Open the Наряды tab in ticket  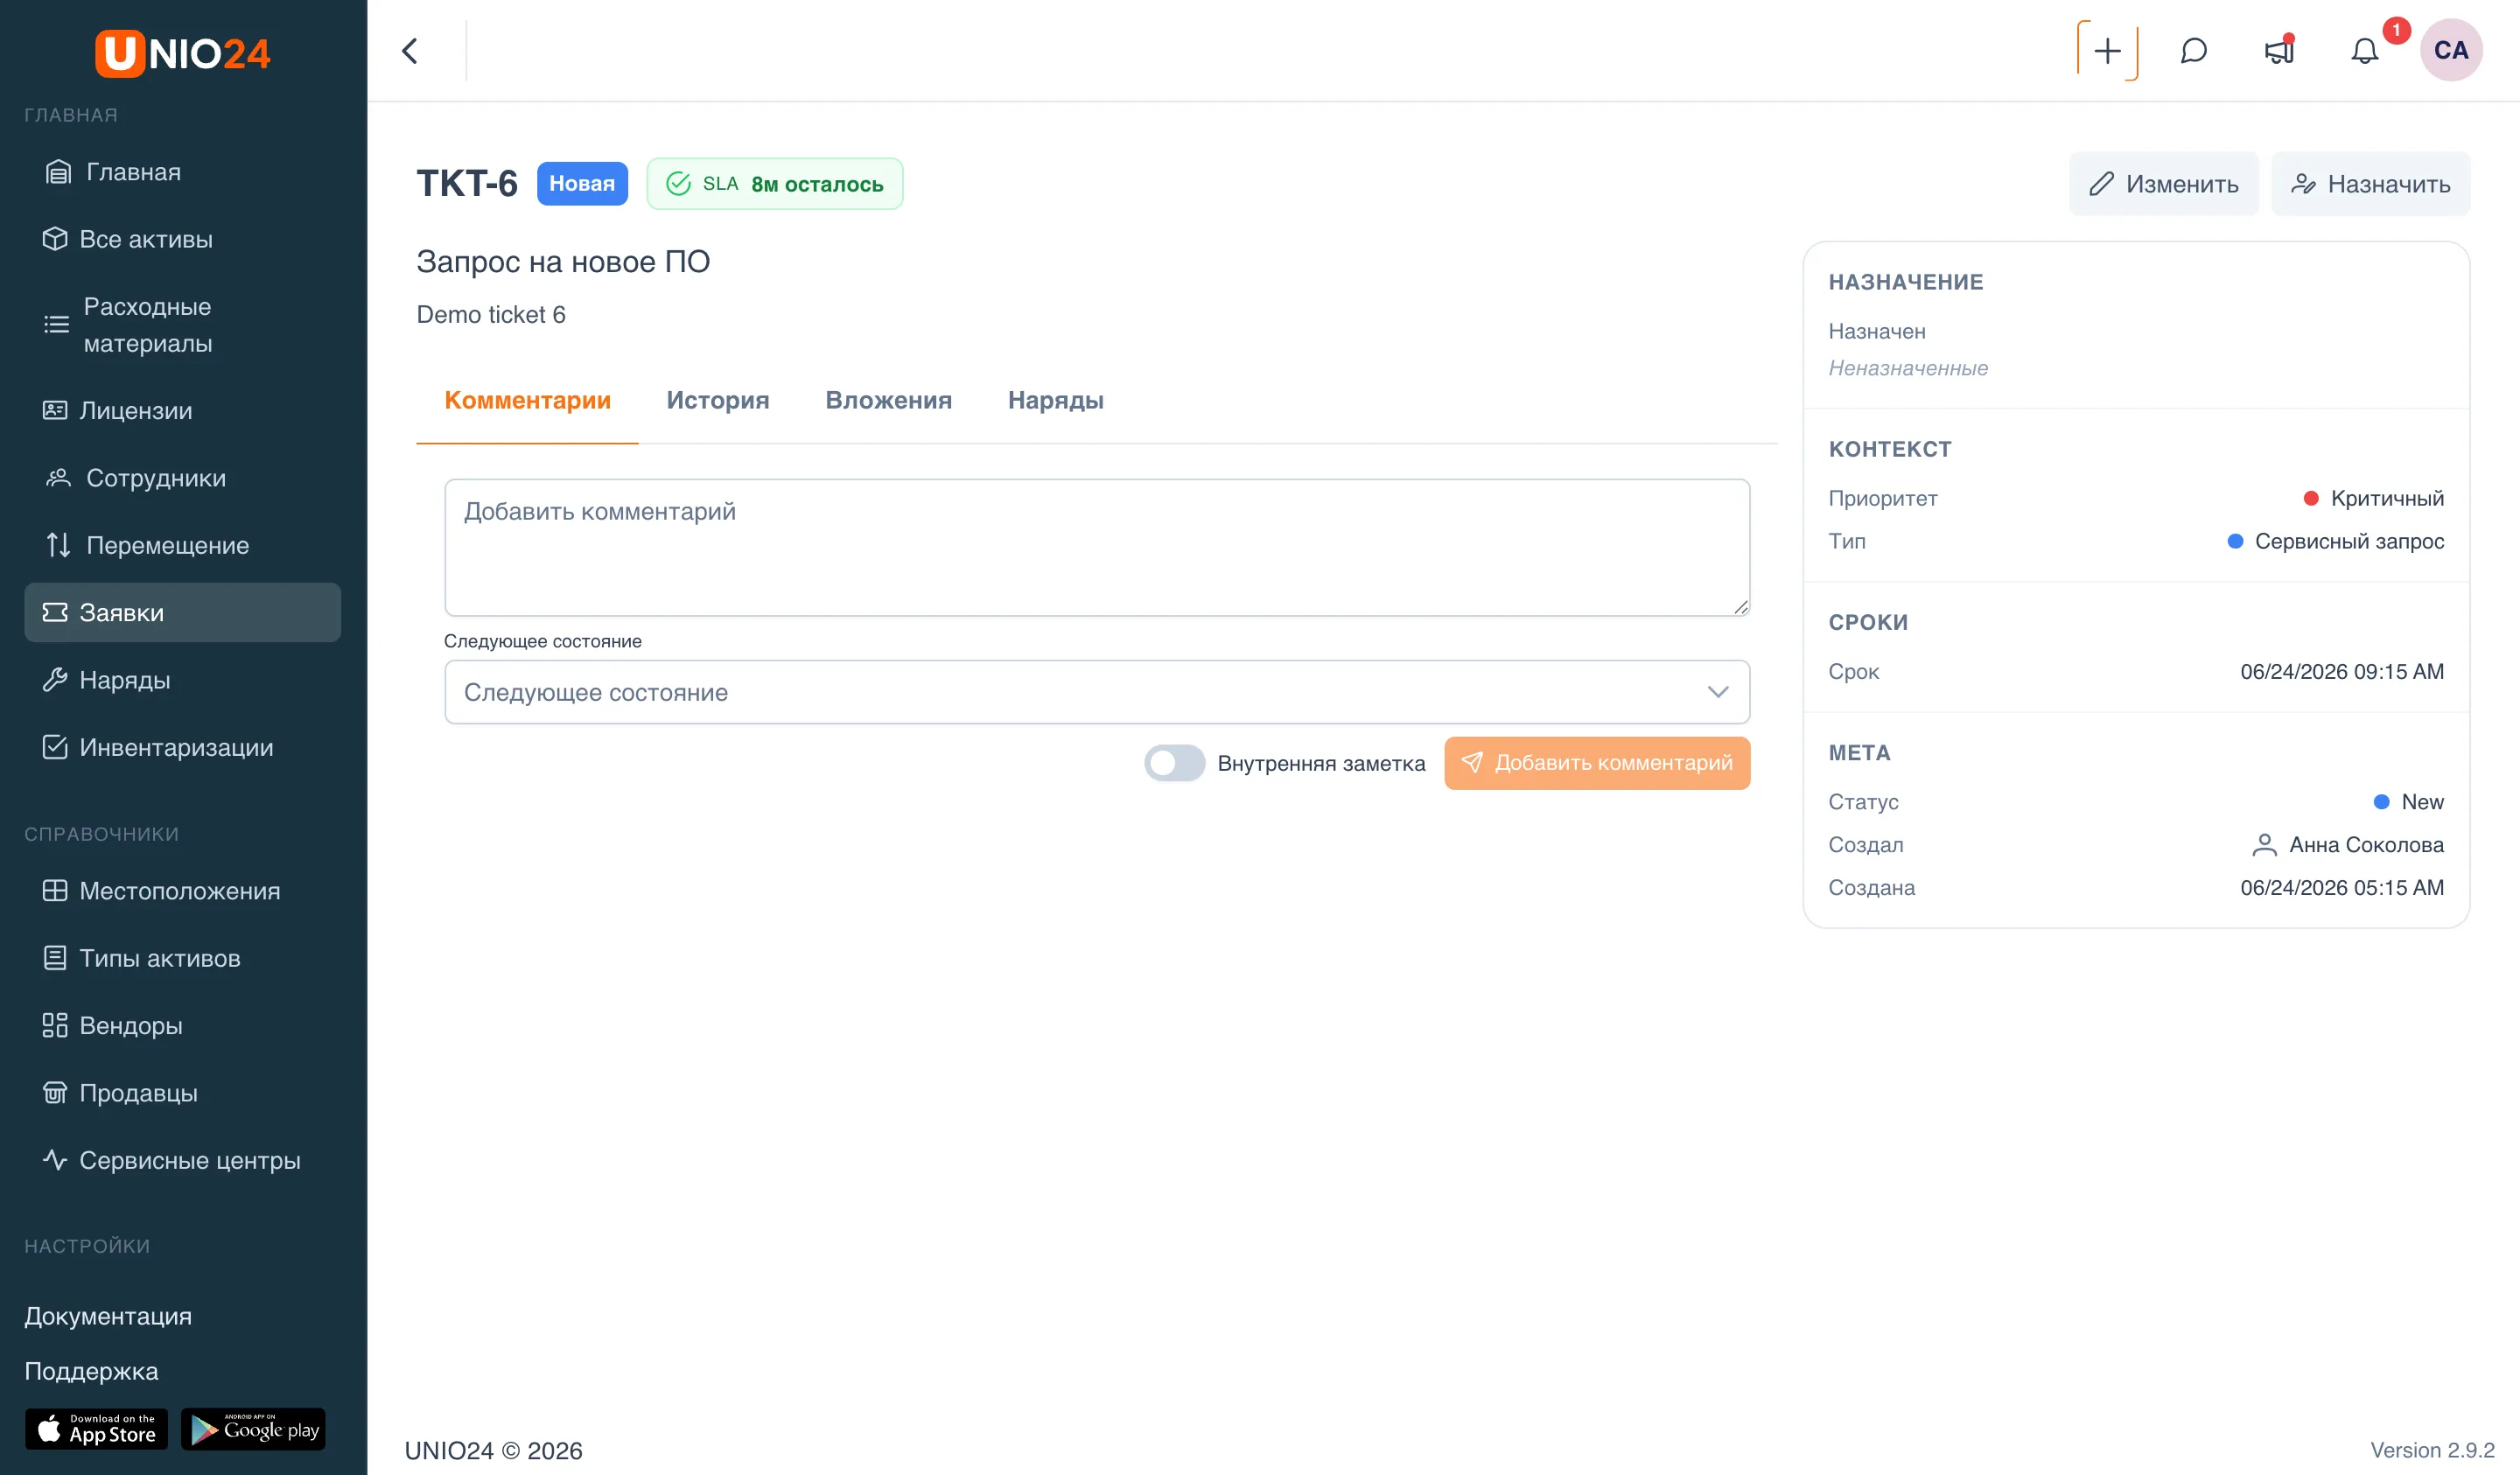tap(1055, 400)
